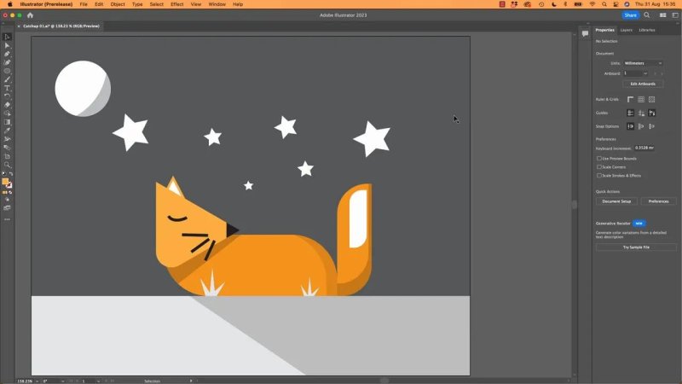Click the Preferences quick action button
The height and width of the screenshot is (384, 682).
click(658, 201)
